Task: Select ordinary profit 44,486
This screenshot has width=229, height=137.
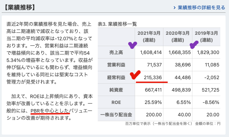Action: click(x=183, y=77)
